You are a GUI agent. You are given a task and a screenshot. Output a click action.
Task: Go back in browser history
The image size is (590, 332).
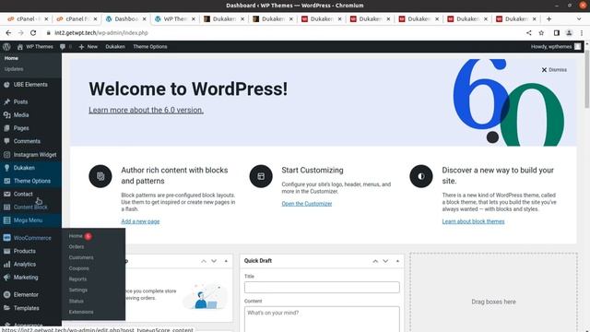coord(8,33)
